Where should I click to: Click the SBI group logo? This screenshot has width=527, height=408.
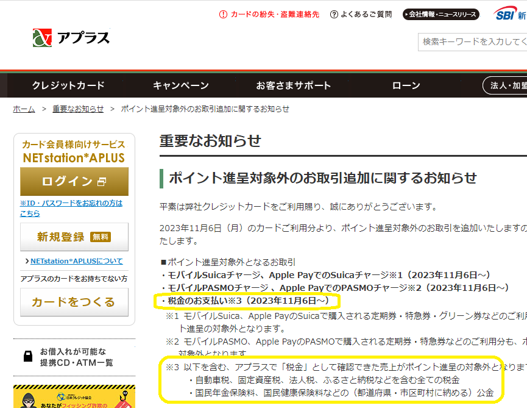coord(510,13)
